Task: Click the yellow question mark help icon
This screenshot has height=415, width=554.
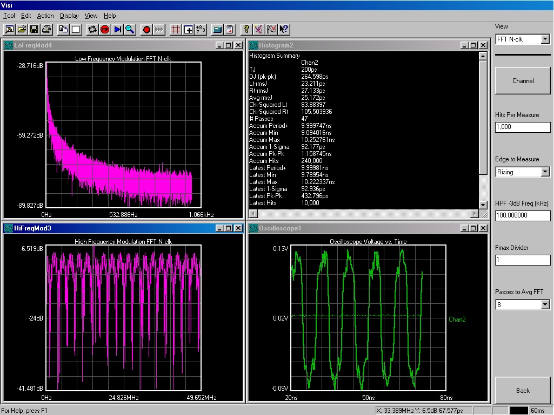Action: pos(246,29)
